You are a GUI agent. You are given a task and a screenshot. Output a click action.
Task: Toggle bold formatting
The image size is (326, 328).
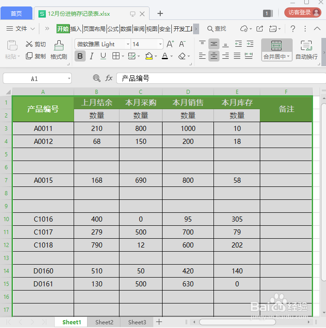point(80,56)
